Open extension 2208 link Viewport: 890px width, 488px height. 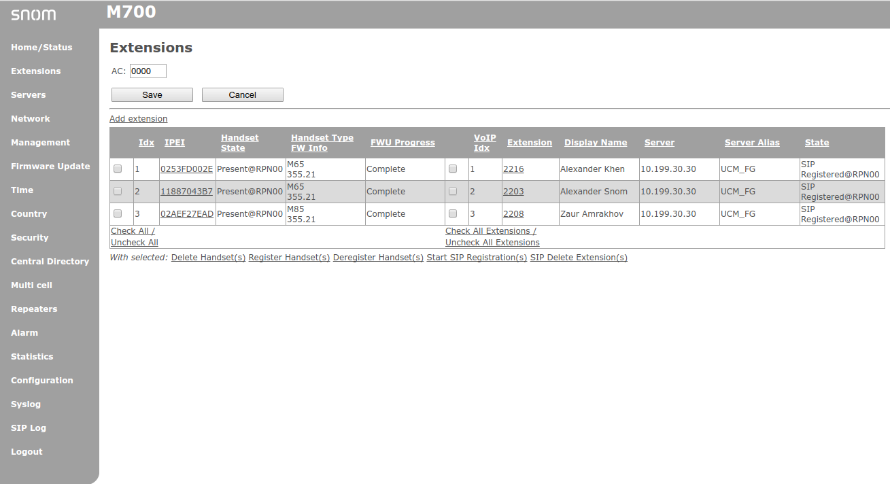513,214
